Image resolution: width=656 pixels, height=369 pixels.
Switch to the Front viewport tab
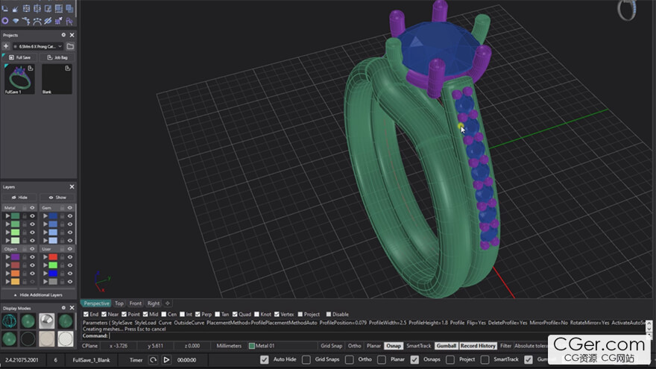point(136,303)
